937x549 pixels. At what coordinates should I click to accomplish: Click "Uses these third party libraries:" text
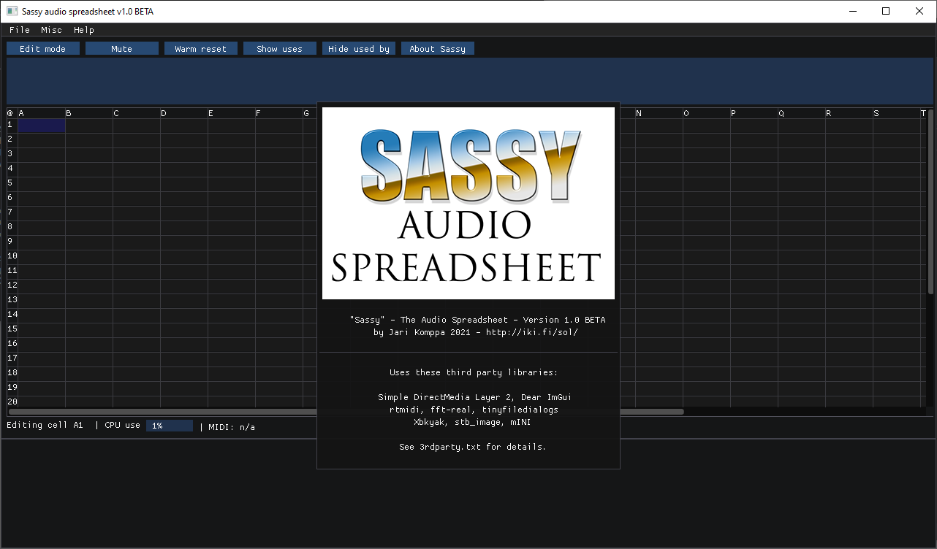(x=474, y=372)
